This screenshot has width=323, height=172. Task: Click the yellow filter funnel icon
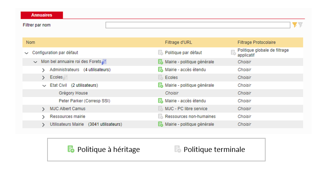tap(294, 25)
